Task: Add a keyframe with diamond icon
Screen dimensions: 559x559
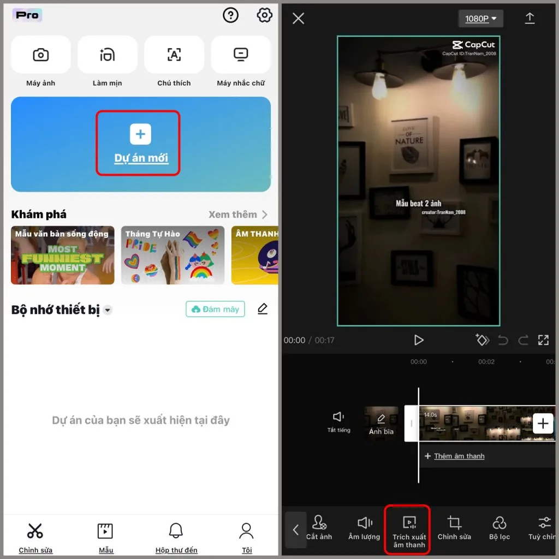Action: point(482,340)
